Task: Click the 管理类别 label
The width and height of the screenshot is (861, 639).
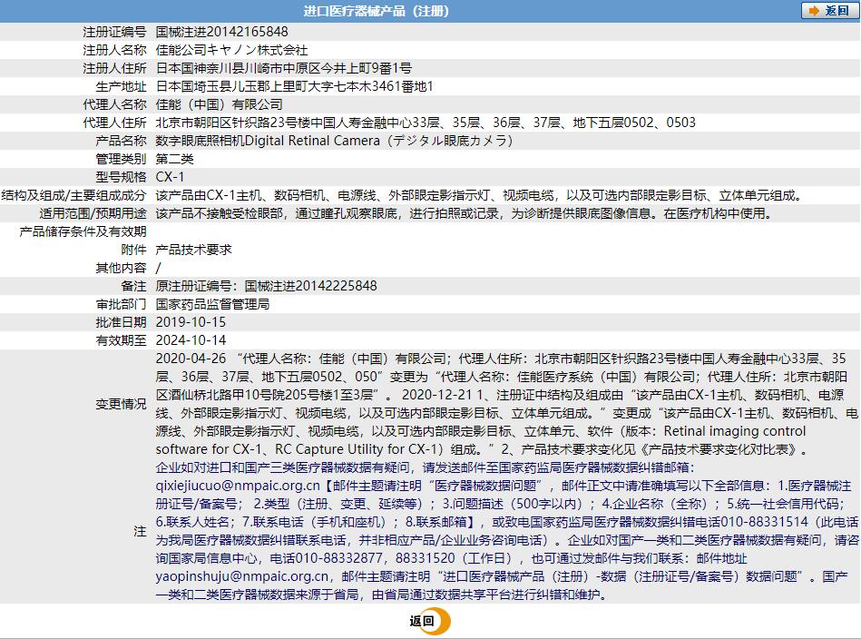Action: [x=122, y=159]
